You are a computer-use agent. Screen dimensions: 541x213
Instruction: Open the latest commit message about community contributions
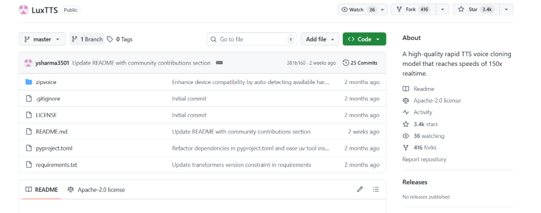click(x=141, y=63)
